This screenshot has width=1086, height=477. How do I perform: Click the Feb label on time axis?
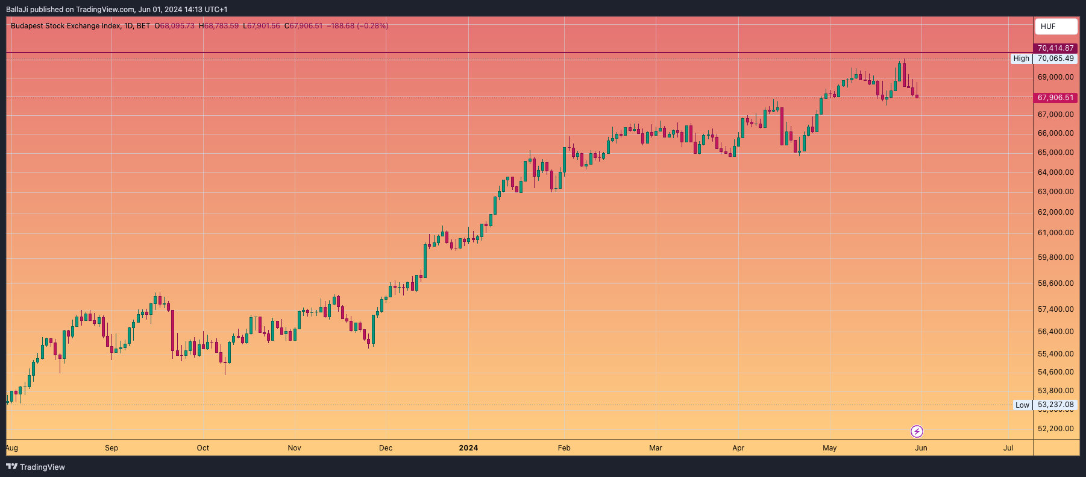[x=564, y=448]
